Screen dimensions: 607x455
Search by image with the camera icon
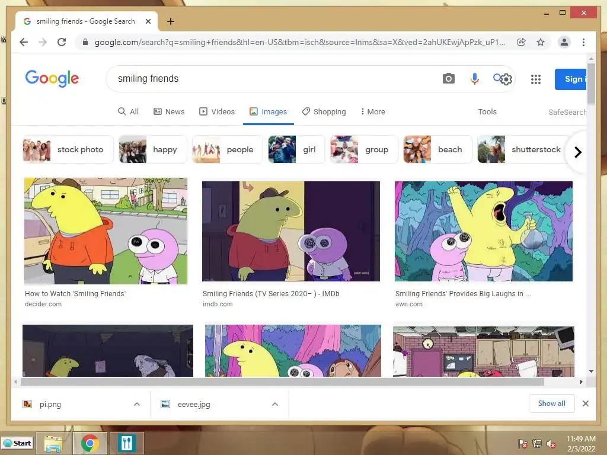[448, 79]
